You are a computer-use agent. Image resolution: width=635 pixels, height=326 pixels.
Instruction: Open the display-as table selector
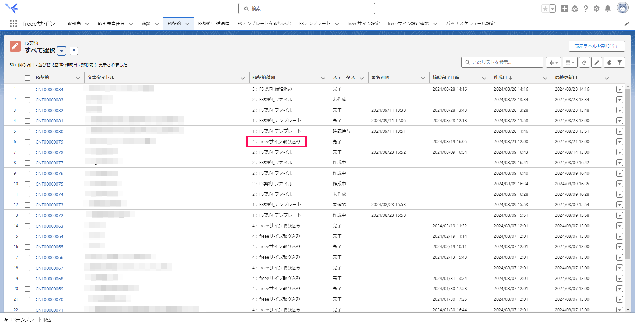coord(570,63)
